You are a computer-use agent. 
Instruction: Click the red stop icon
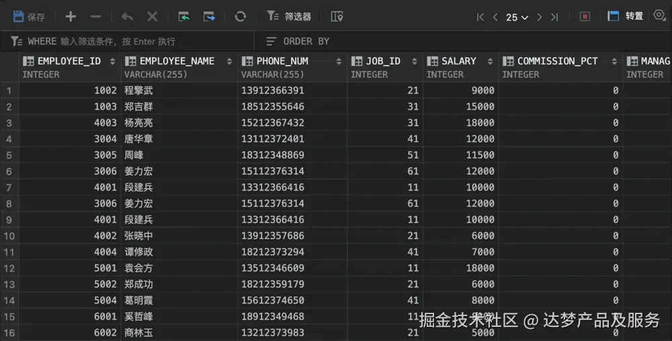(585, 17)
